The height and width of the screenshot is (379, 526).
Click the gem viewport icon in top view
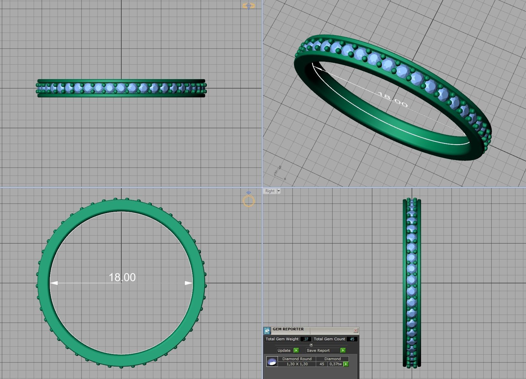tap(248, 6)
